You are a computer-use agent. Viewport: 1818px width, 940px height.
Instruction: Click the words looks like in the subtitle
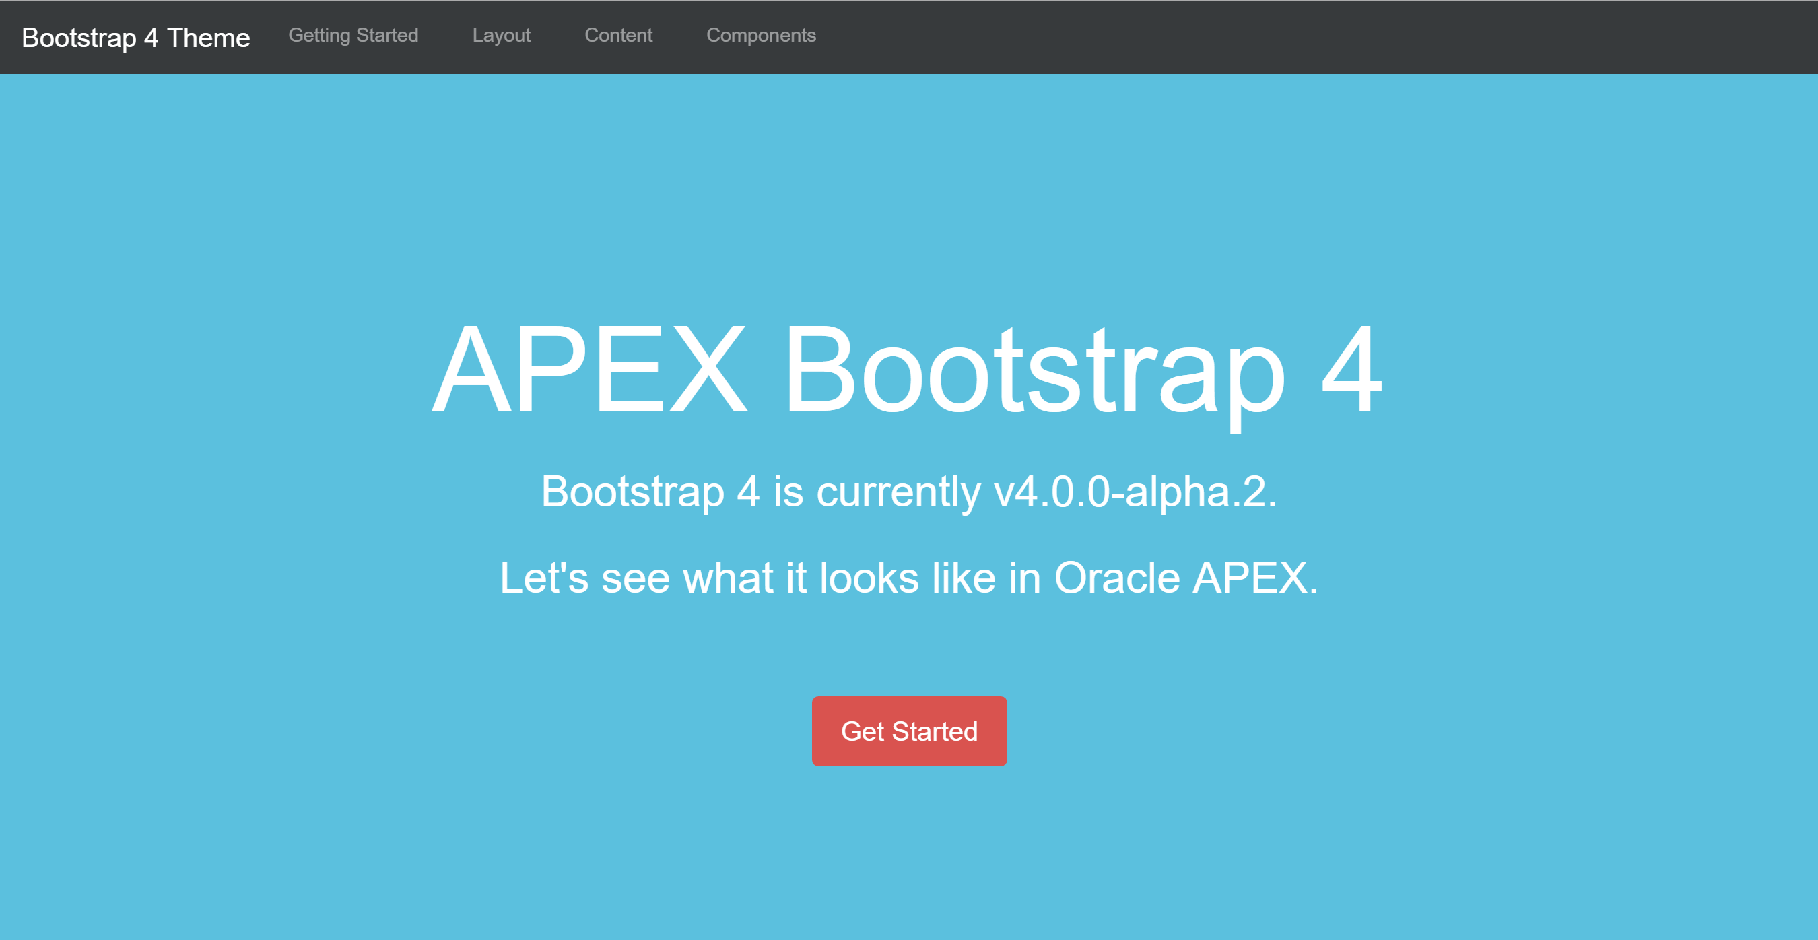[x=907, y=578]
